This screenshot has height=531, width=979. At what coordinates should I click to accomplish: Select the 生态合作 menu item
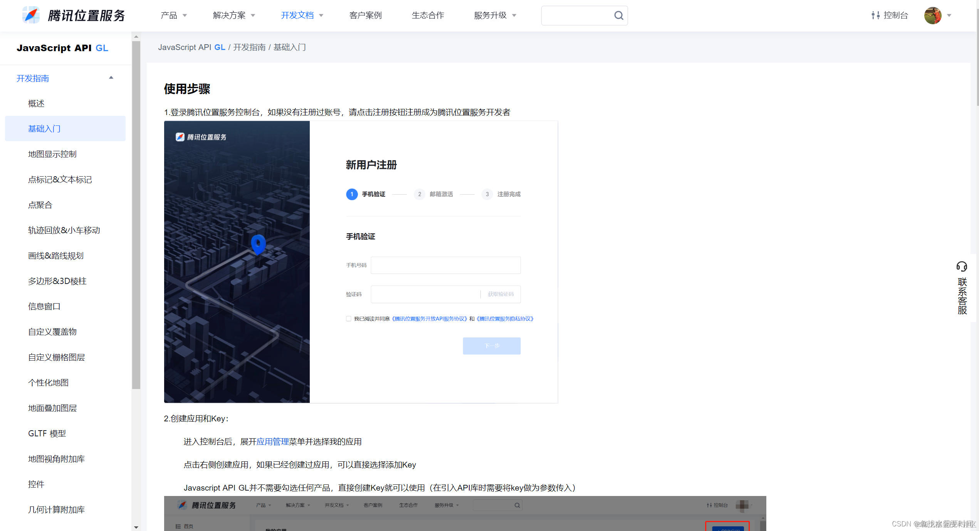click(428, 15)
